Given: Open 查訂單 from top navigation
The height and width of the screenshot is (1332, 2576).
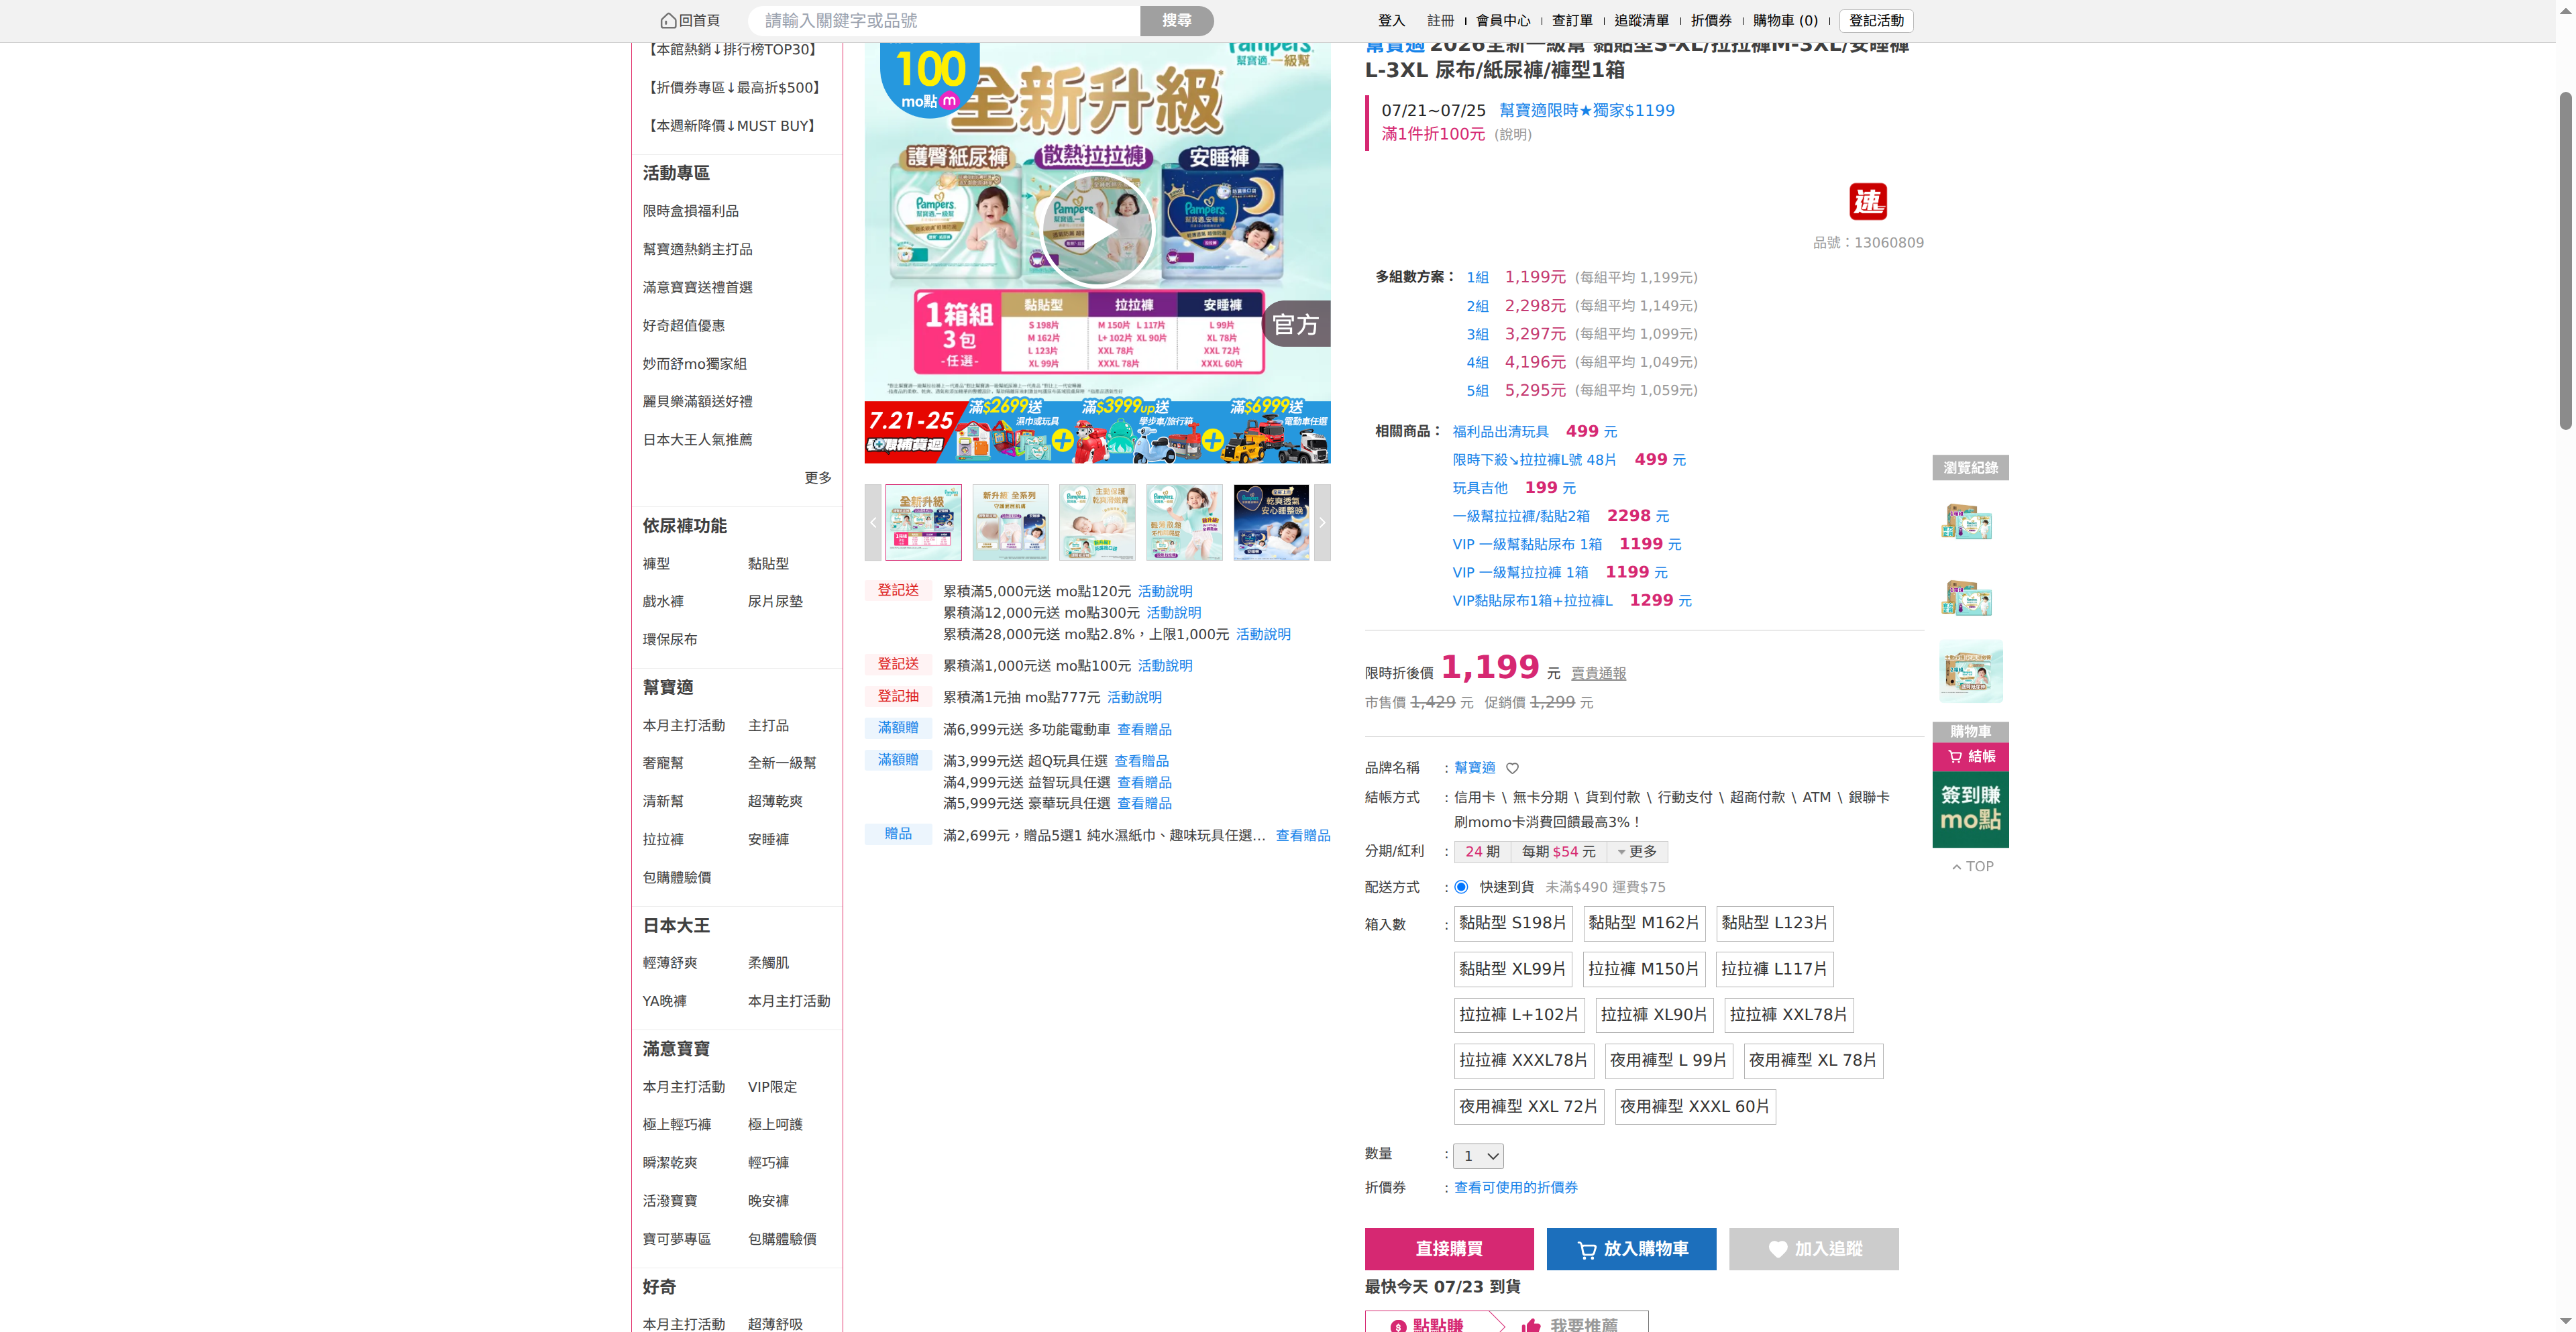Looking at the screenshot, I should coord(1572,21).
